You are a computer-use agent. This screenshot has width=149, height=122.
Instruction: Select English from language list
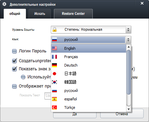pos(89,48)
